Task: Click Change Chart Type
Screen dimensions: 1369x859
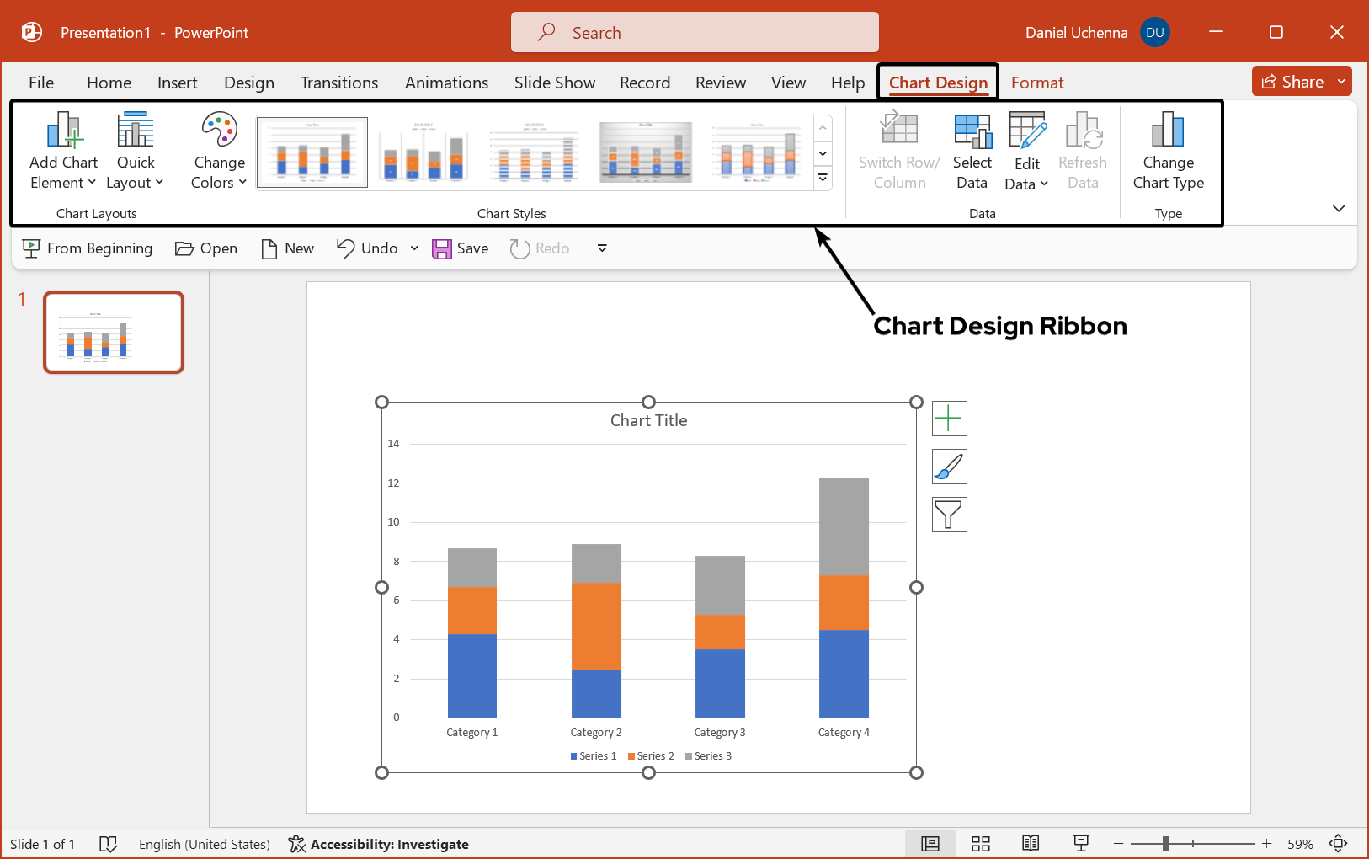Action: tap(1169, 152)
